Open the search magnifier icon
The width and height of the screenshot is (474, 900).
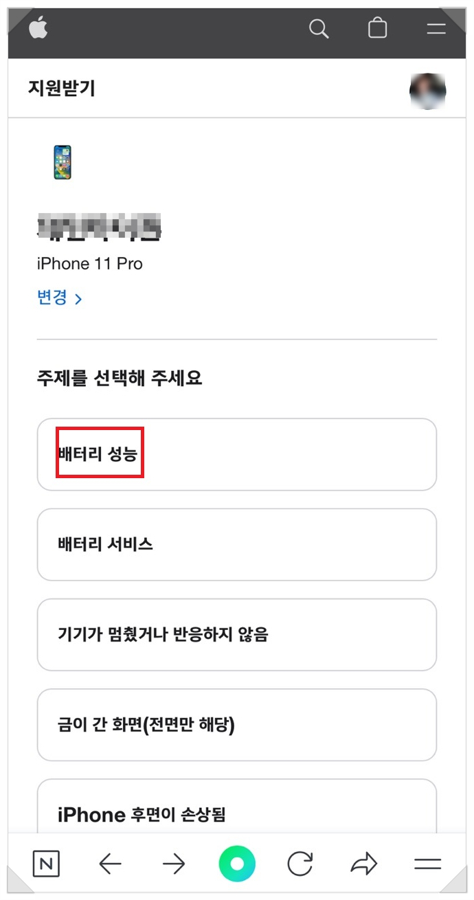319,28
